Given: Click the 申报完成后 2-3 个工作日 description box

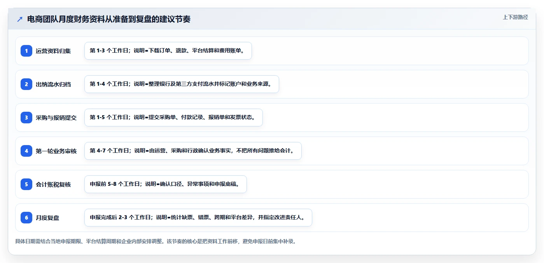Looking at the screenshot, I should click(x=198, y=218).
